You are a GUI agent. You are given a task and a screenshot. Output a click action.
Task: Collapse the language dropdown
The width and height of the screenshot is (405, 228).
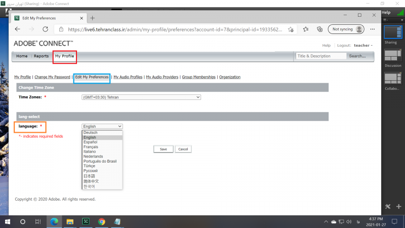click(x=102, y=126)
